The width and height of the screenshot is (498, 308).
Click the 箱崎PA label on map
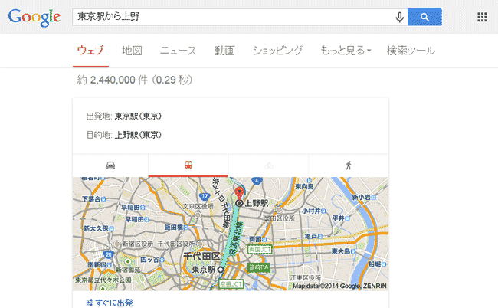click(259, 267)
